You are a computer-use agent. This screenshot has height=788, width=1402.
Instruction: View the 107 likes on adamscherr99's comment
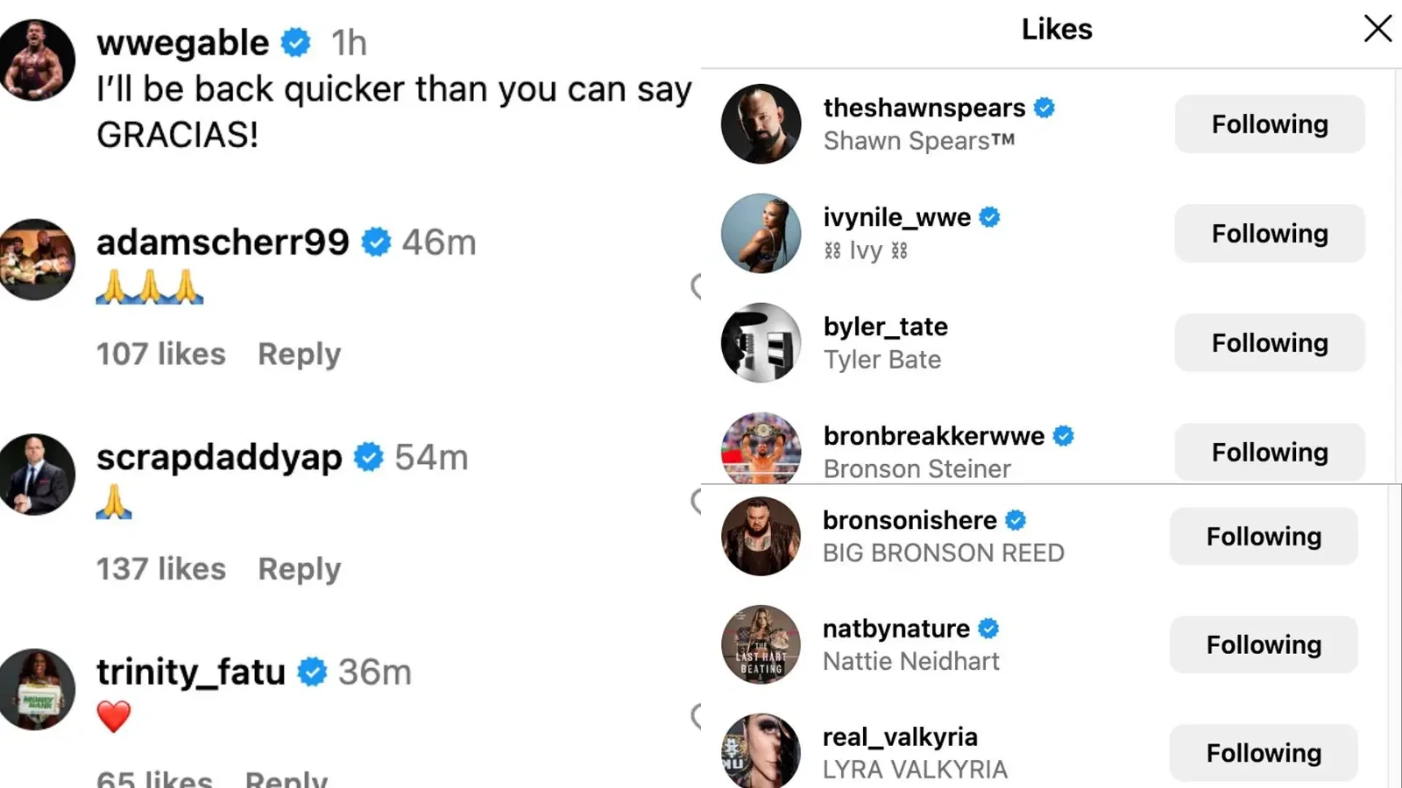point(160,355)
